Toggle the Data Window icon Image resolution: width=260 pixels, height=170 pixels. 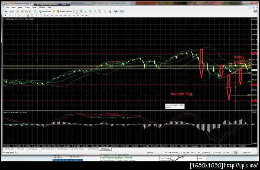[22, 11]
